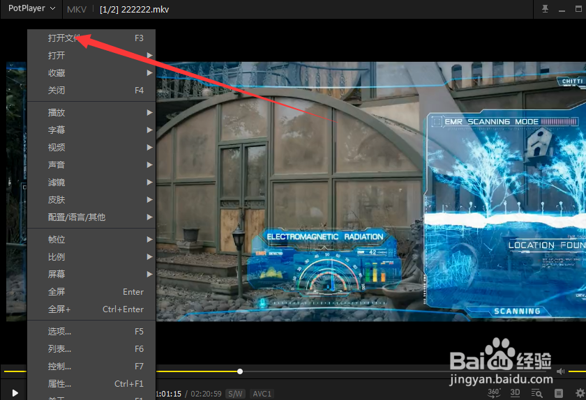Select 全屏 Enter fullscreen entry
Image resolution: width=586 pixels, height=400 pixels.
click(91, 292)
